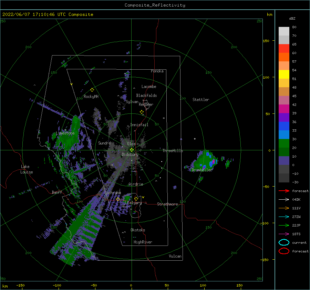Image resolution: width=310 pixels, height=290 pixels.
Task: Select the yellow 51-54 dBZ color band
Action: [284, 74]
